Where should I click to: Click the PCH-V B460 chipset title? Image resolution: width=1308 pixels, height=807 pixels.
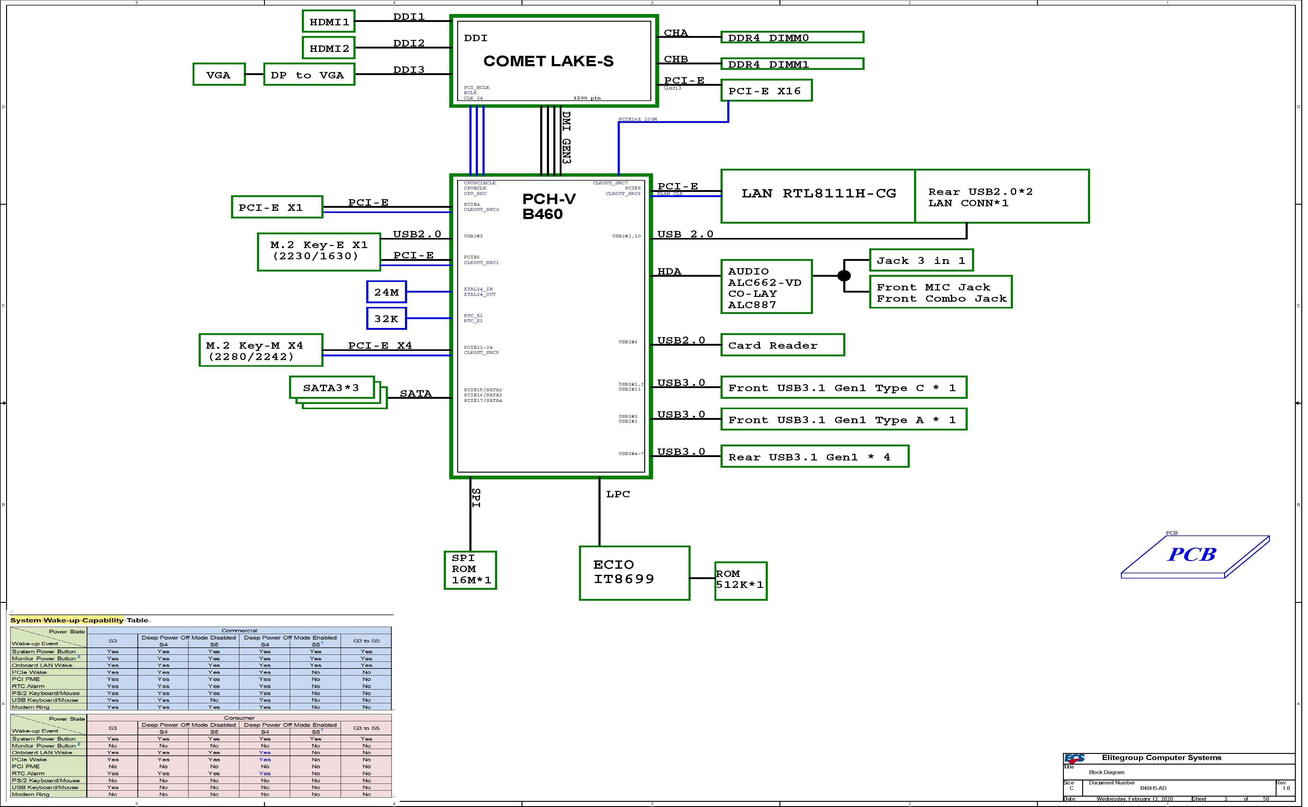(549, 207)
